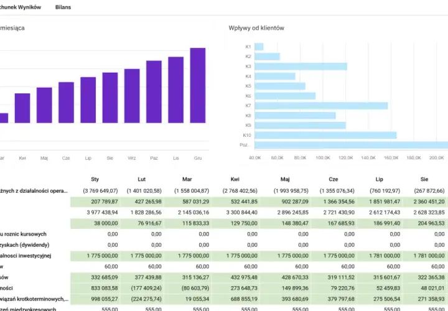
Task: Select cell value 76 916,67
Action: tap(150, 223)
